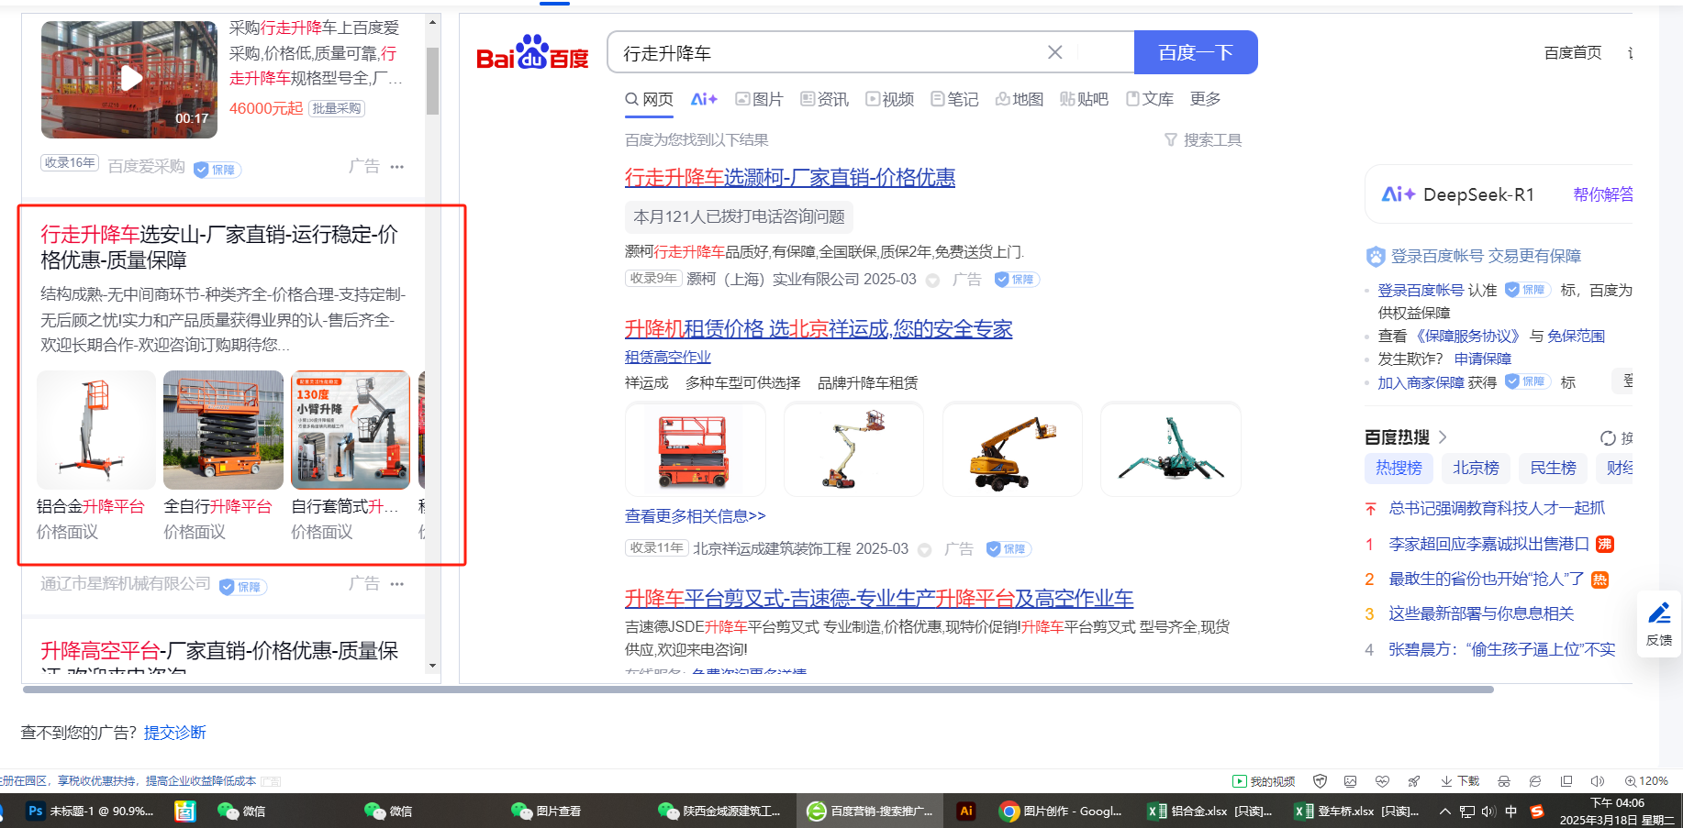This screenshot has height=828, width=1683.
Task: Switch to Photoshop 未标题-1 in the taskbar
Action: click(90, 811)
